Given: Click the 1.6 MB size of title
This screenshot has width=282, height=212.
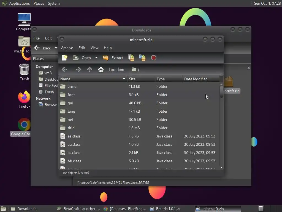Looking at the screenshot, I should 134,128.
